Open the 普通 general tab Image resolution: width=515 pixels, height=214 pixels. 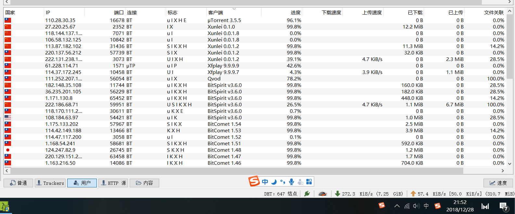tap(18, 183)
